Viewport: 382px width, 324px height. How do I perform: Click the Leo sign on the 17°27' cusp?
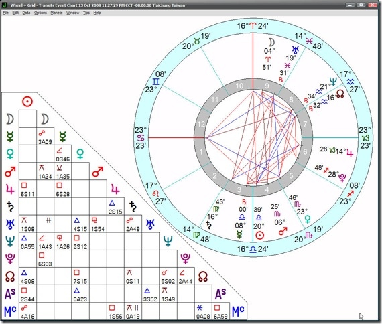pos(156,193)
